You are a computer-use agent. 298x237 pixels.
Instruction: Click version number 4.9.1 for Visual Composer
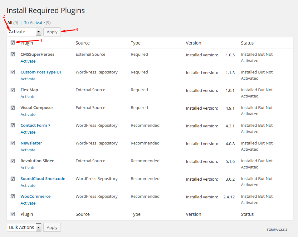[x=230, y=108]
